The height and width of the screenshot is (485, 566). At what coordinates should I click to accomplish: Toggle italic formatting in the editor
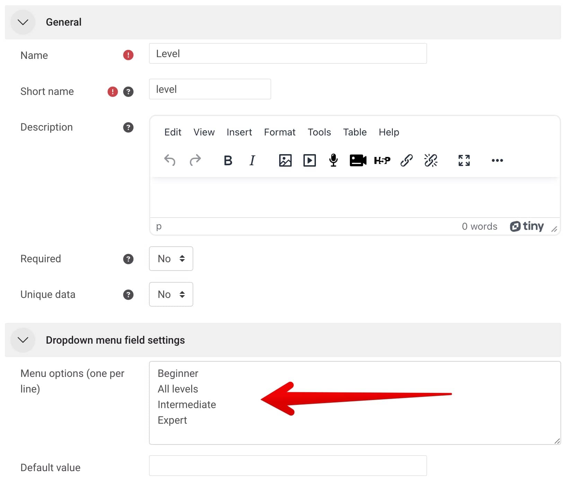click(x=252, y=160)
